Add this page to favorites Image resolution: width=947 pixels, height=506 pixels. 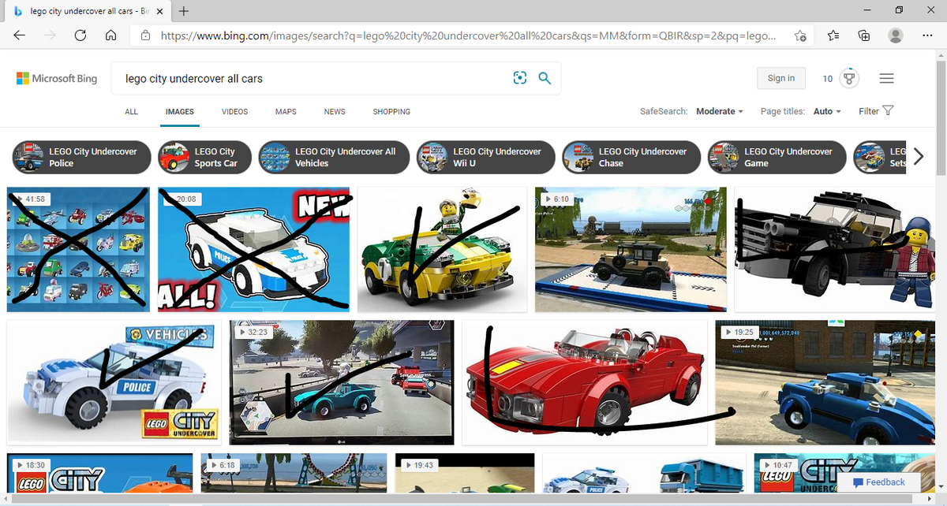pyautogui.click(x=800, y=35)
